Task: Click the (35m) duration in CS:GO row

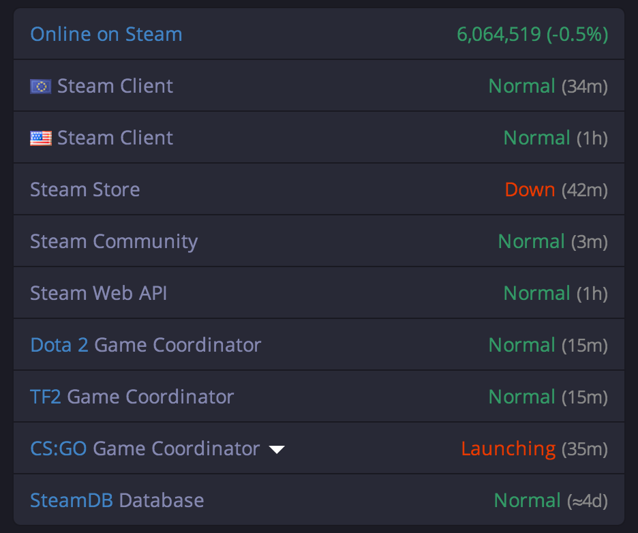Action: (585, 449)
